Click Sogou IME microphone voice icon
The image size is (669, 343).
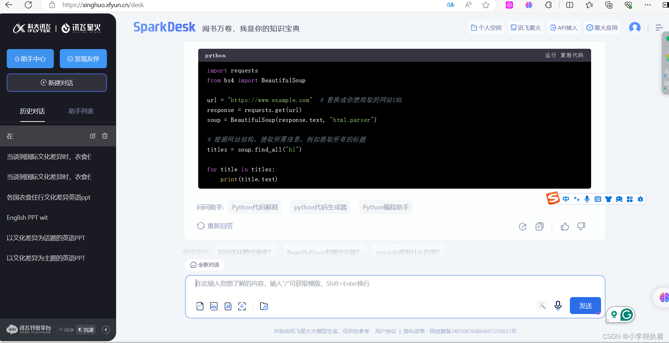(x=587, y=199)
